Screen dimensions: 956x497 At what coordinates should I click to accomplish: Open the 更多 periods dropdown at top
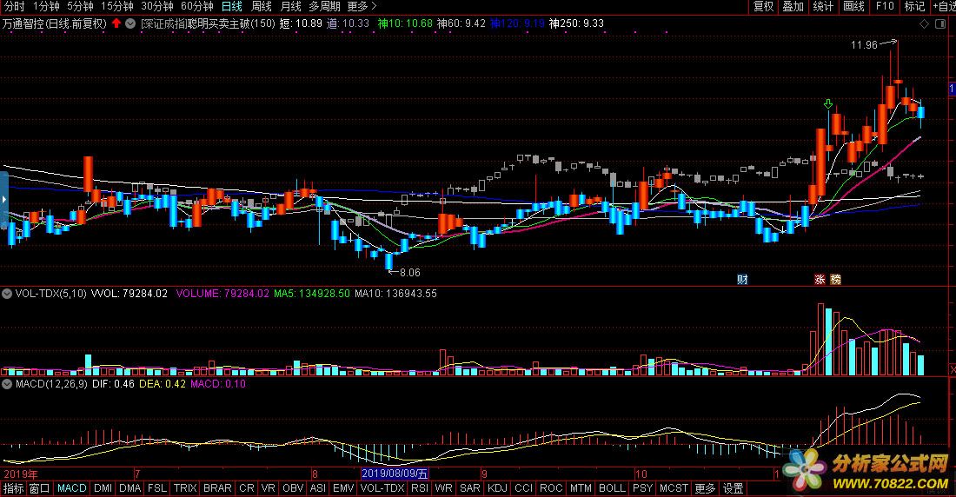[x=362, y=6]
